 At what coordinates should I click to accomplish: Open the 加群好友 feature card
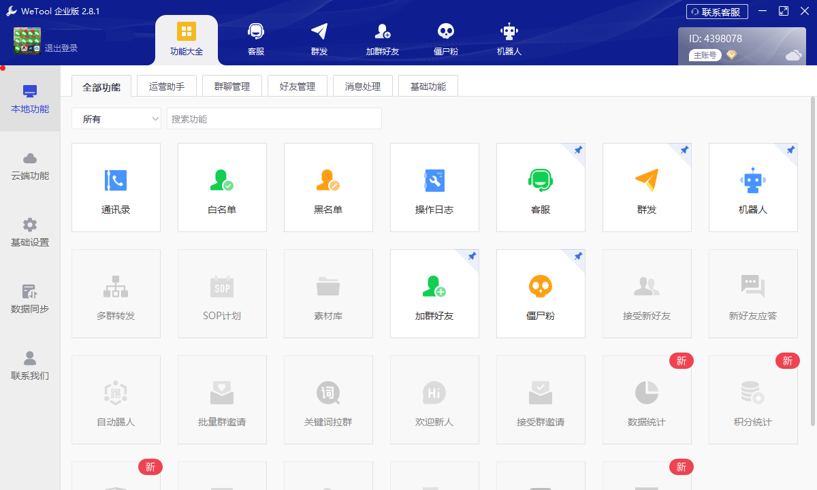point(434,293)
